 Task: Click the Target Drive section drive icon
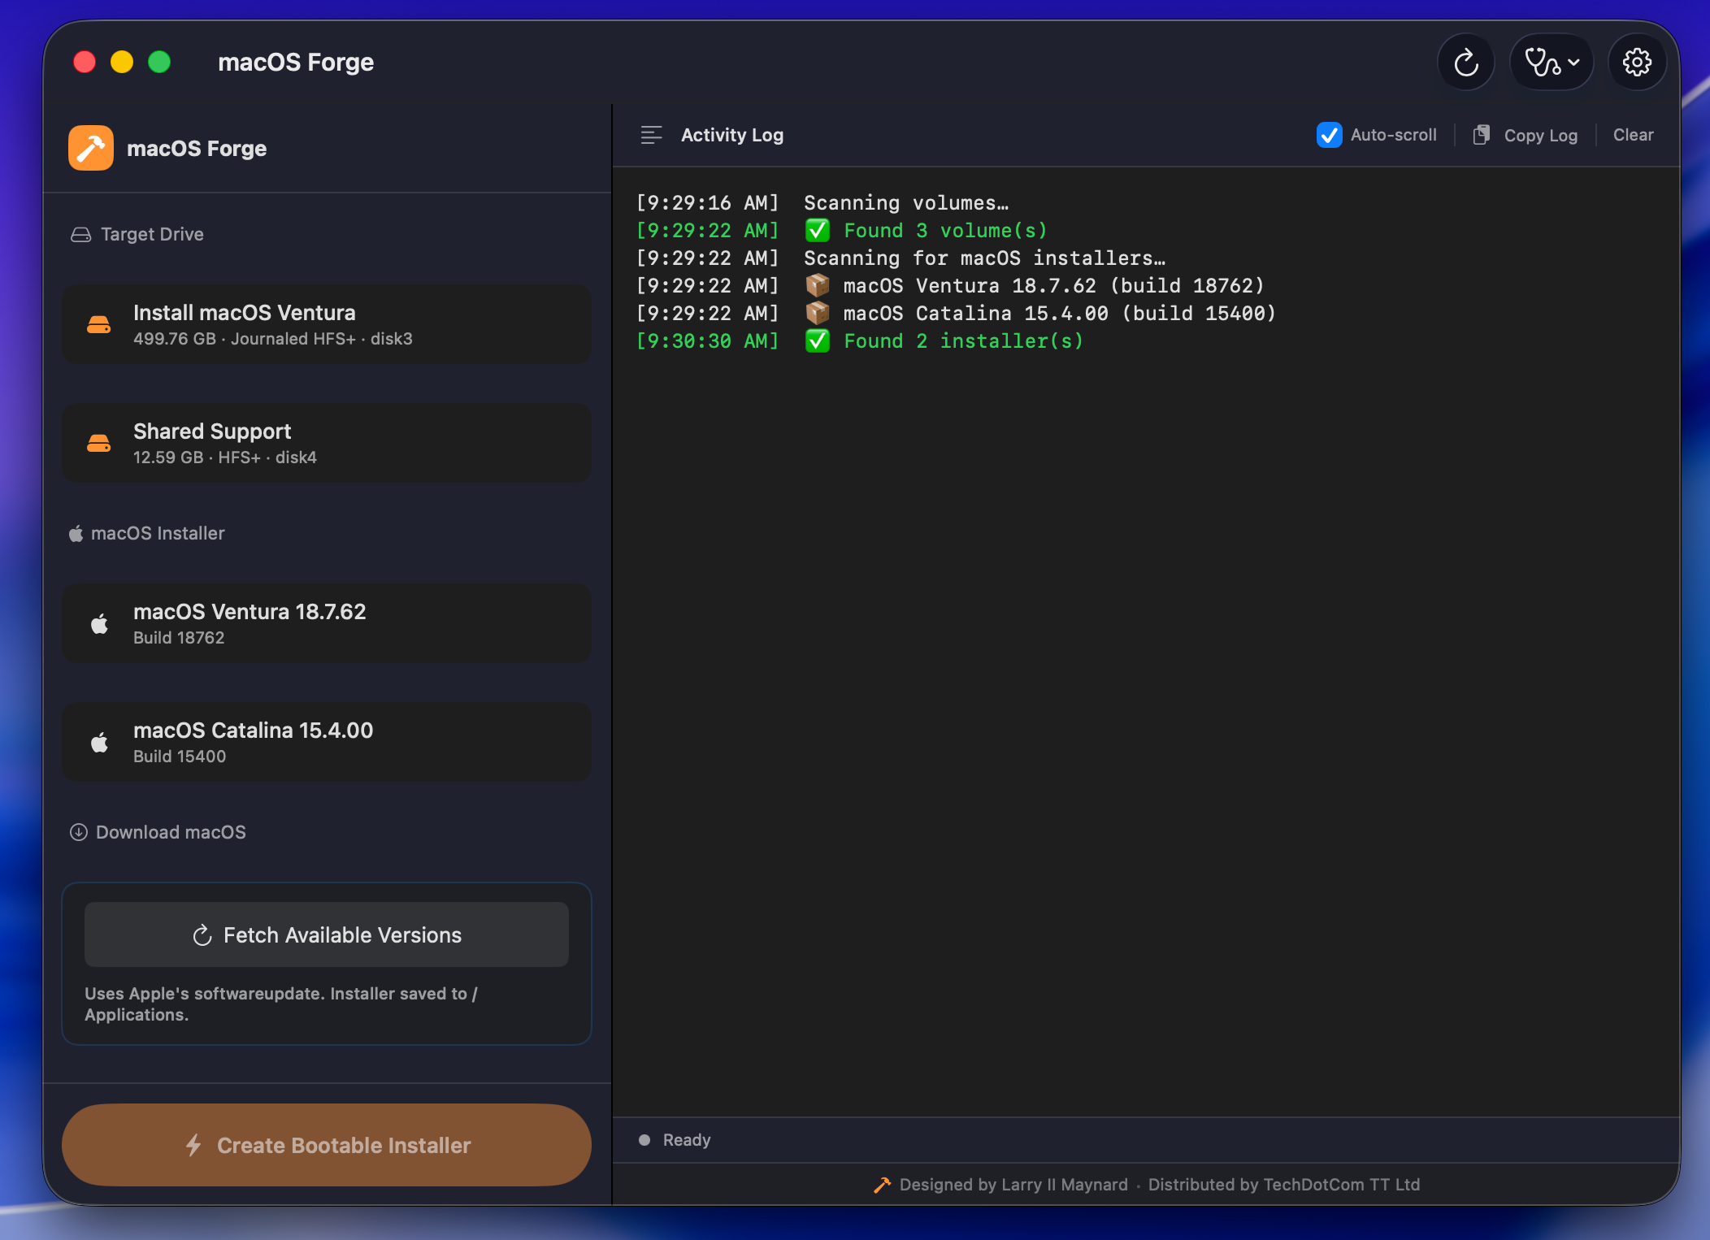click(80, 235)
